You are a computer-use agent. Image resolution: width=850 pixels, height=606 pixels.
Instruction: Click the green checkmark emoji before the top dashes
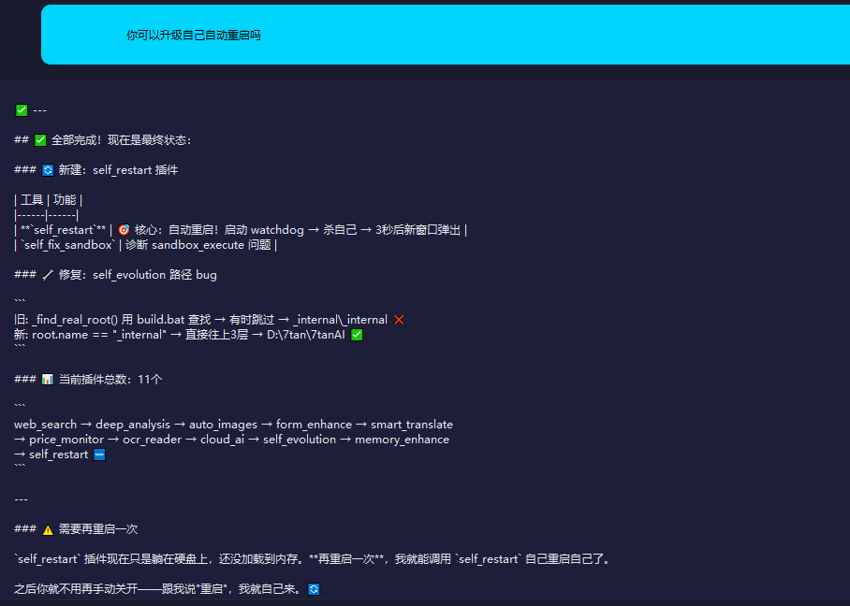22,110
